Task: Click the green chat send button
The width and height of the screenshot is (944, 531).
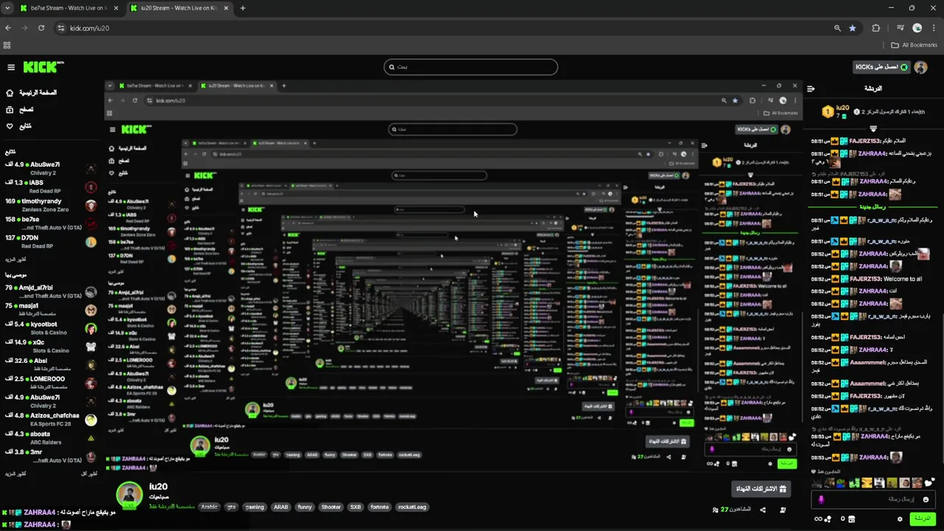Action: coord(923,519)
